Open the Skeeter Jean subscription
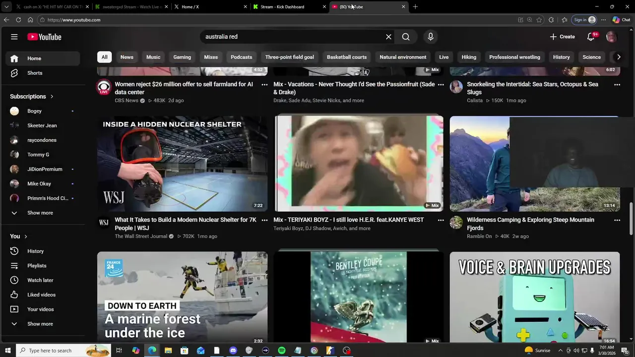Screen dimensions: 635x357 click(43, 125)
